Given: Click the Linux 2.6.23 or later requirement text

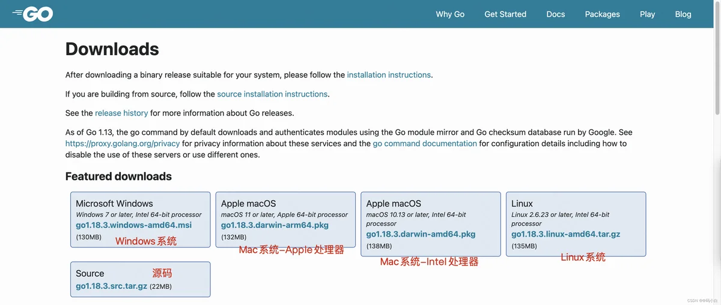Looking at the screenshot, I should coord(561,219).
